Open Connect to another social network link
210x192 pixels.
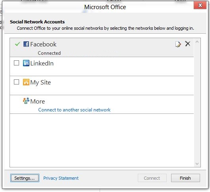coord(74,110)
